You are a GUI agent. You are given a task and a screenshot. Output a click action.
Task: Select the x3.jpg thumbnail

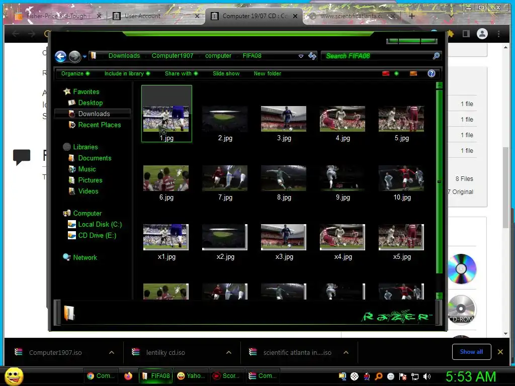point(284,237)
